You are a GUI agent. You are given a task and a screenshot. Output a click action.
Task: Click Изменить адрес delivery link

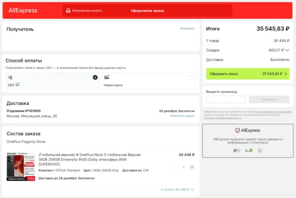pos(182,116)
